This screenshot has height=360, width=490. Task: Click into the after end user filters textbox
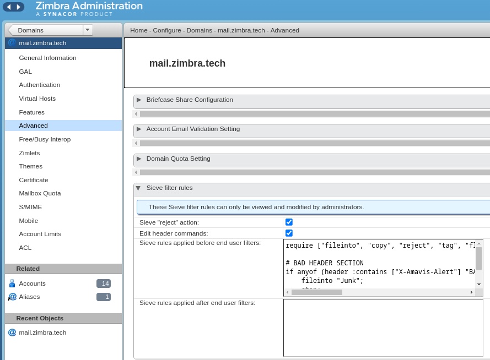pos(383,328)
